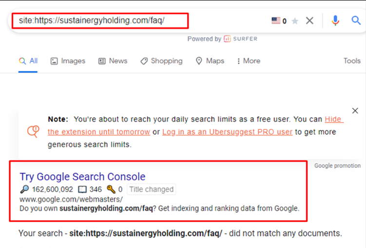Start voice search with microphone icon
The image size is (366, 248).
pyautogui.click(x=335, y=21)
